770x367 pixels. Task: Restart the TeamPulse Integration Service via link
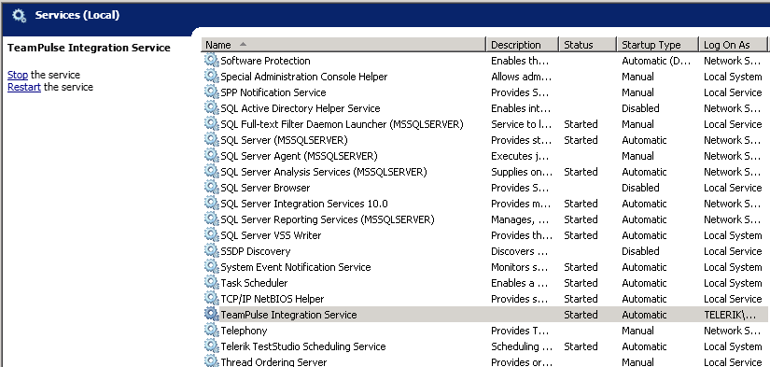[x=24, y=87]
